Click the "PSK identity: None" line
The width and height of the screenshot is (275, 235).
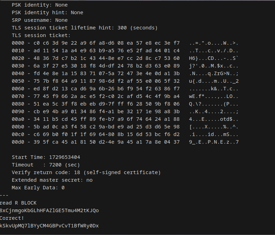[x=39, y=5]
